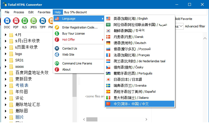Open the File menu
209x127 pixels.
coord(7,12)
